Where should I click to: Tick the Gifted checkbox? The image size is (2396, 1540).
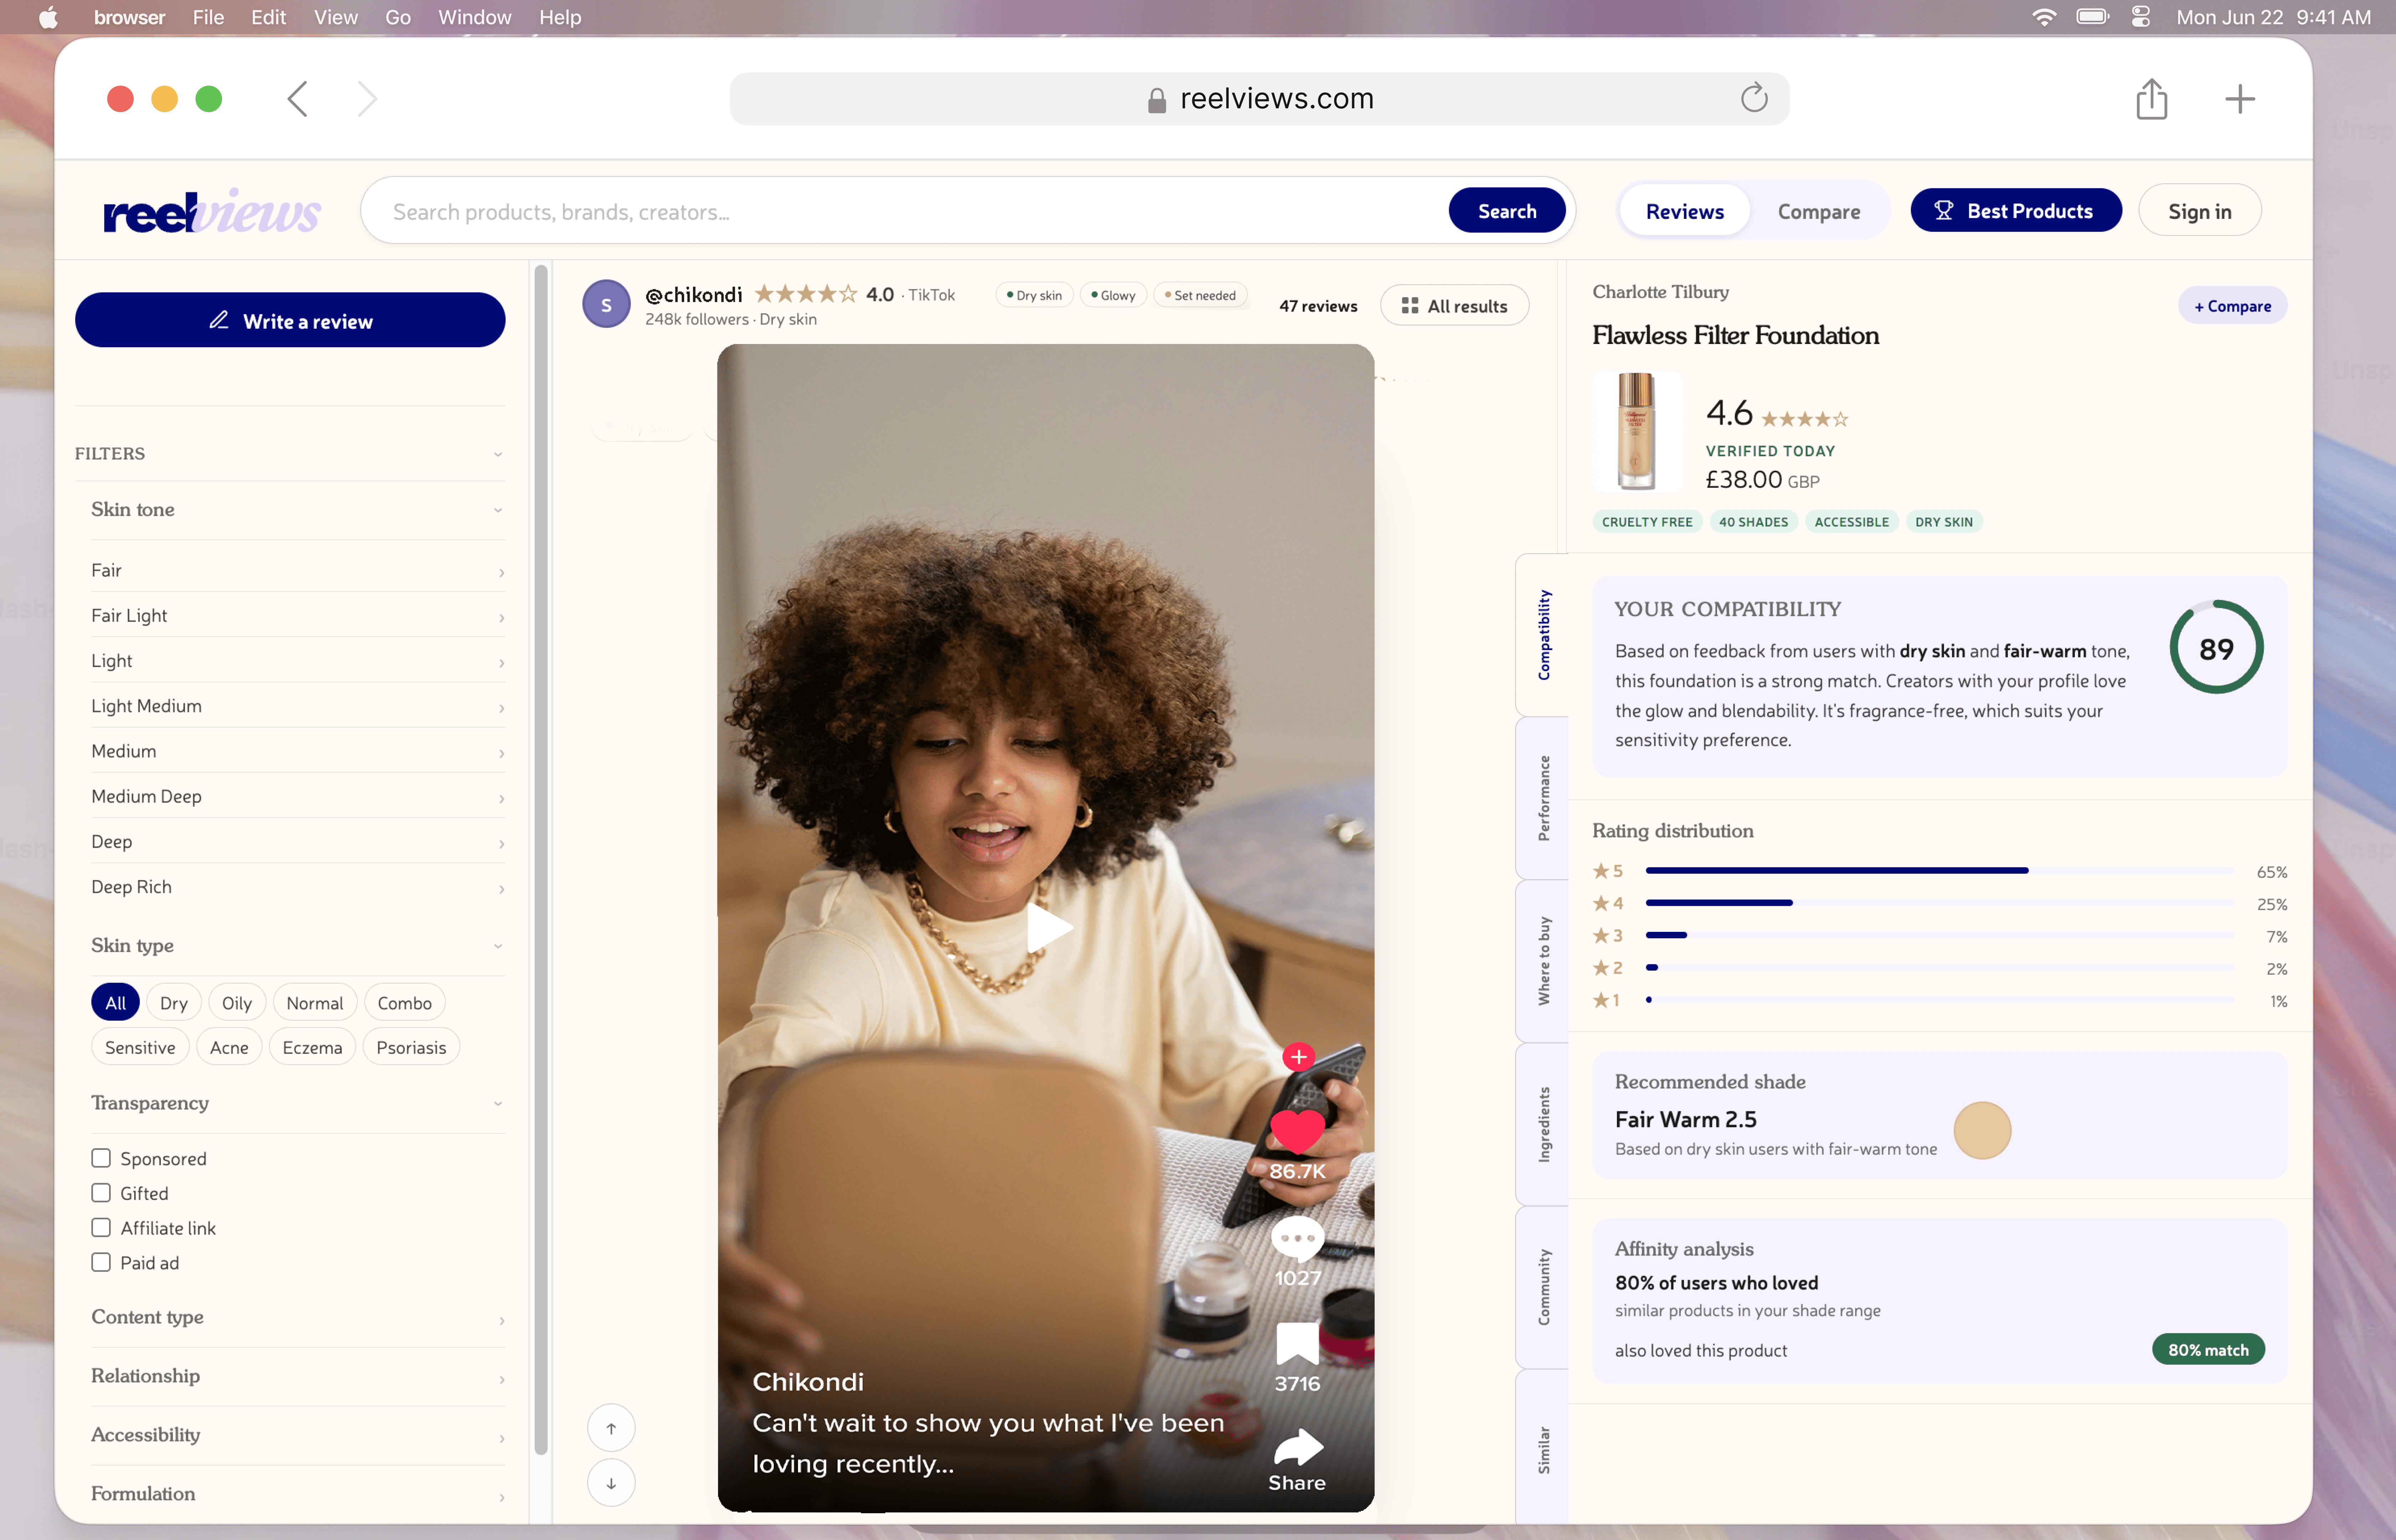click(101, 1193)
